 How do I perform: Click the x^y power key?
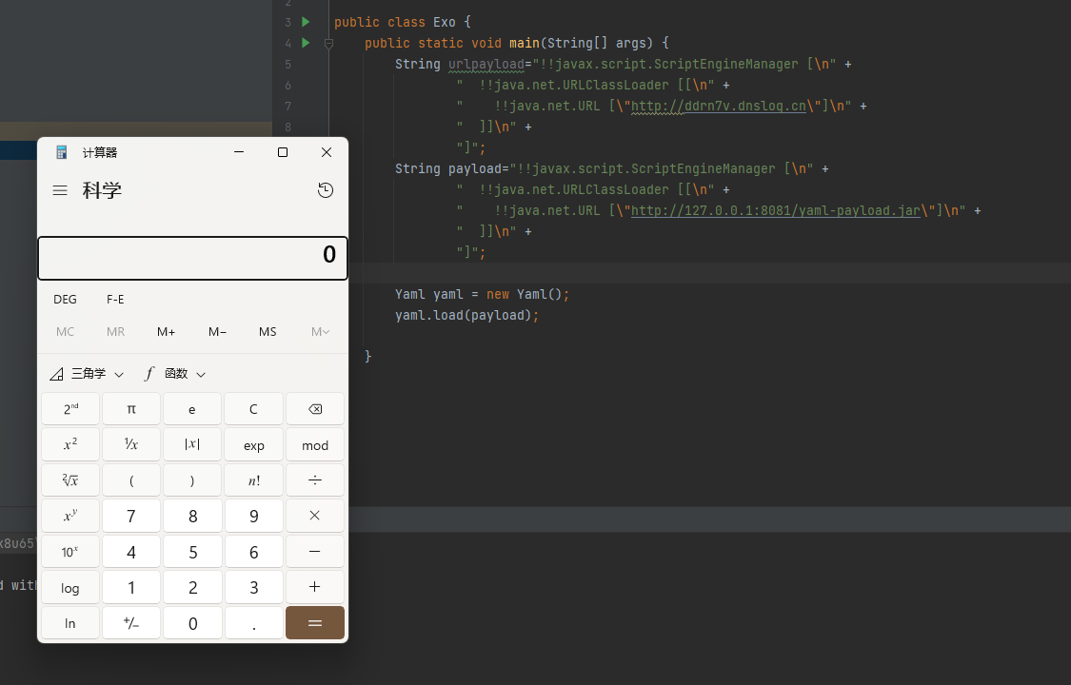click(70, 516)
